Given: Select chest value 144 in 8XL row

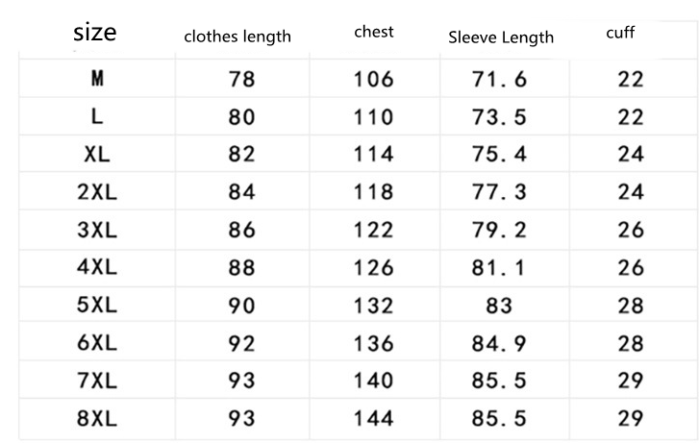Looking at the screenshot, I should click(375, 418).
